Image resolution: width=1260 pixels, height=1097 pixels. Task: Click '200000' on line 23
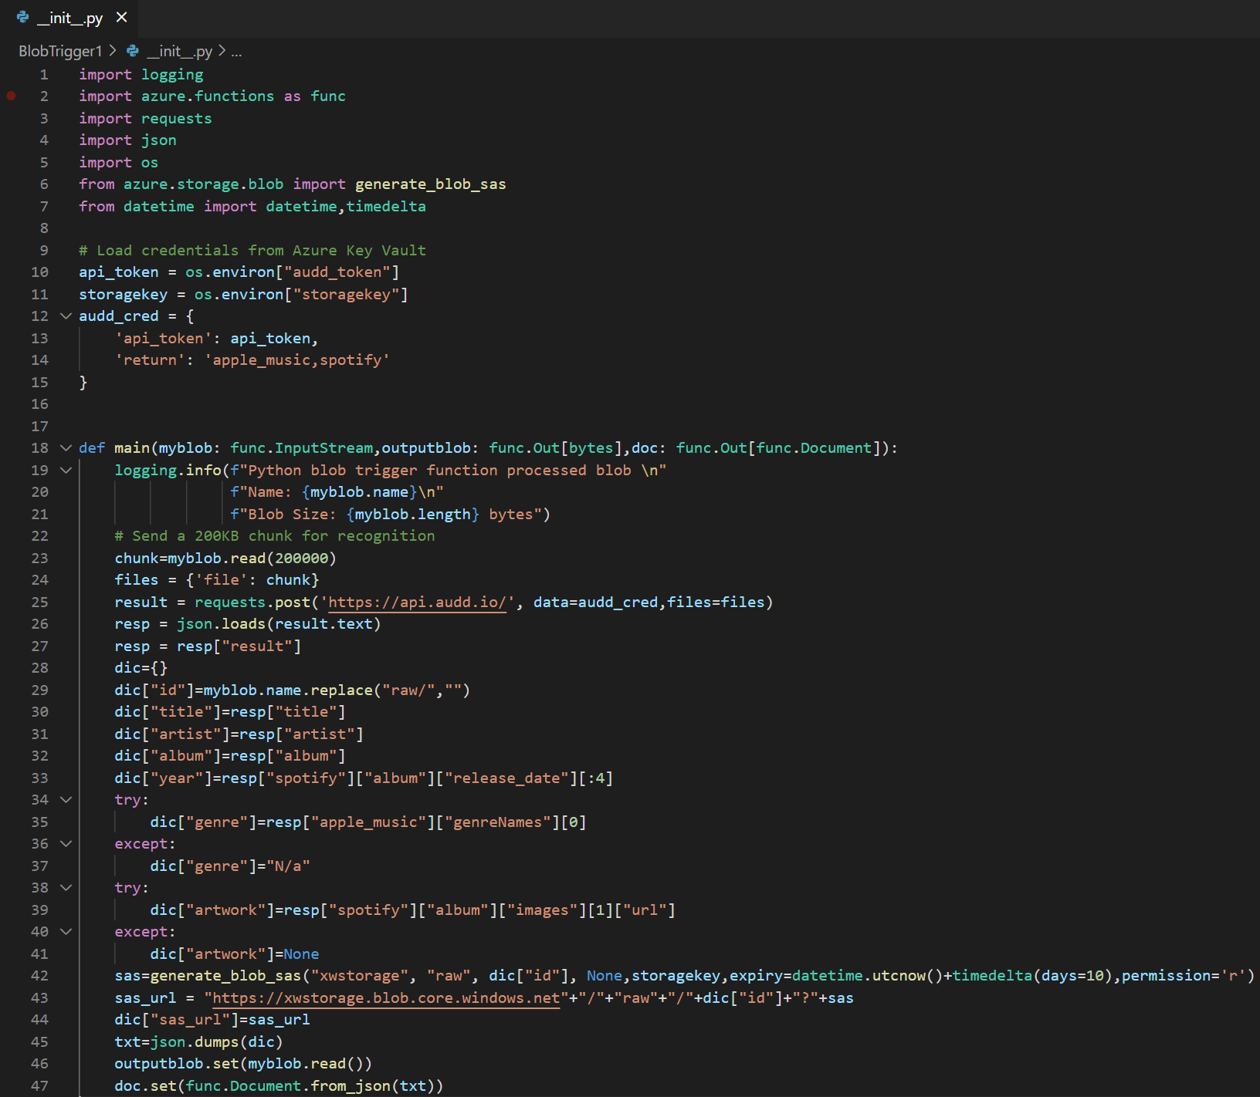302,558
